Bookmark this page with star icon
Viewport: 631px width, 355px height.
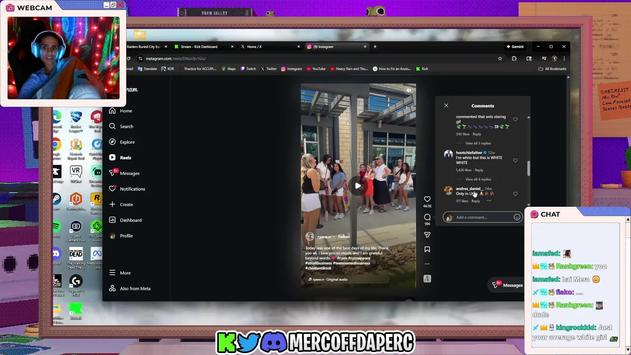500,59
